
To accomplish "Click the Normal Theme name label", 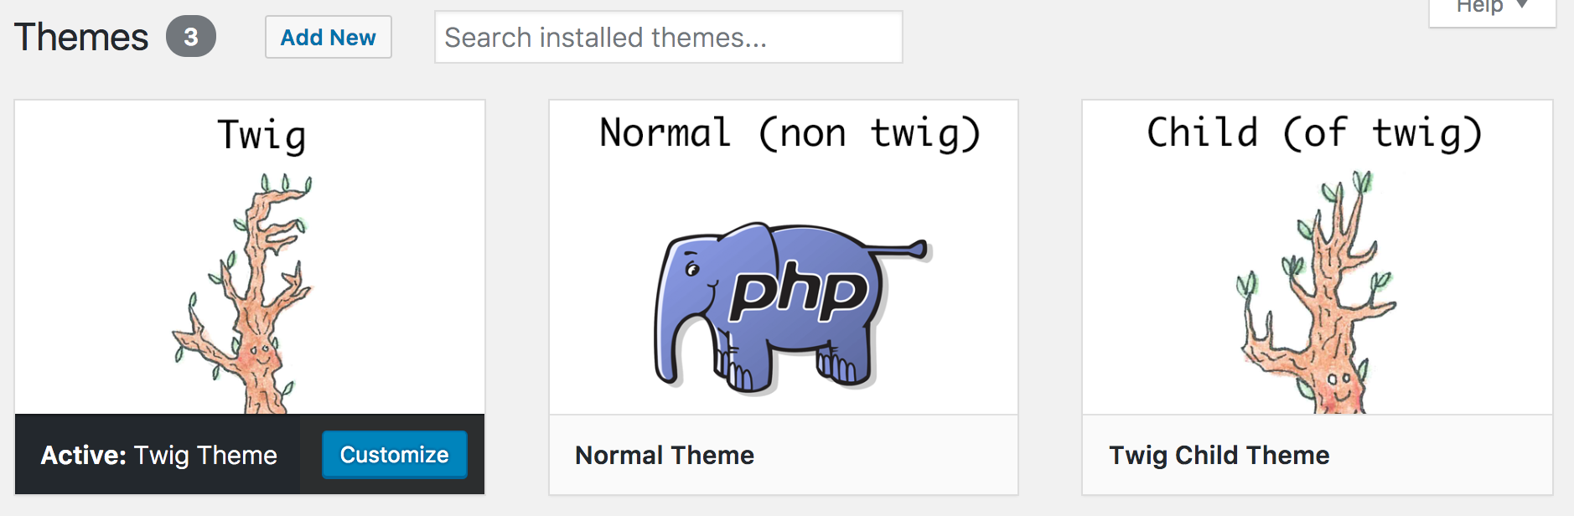I will point(665,455).
